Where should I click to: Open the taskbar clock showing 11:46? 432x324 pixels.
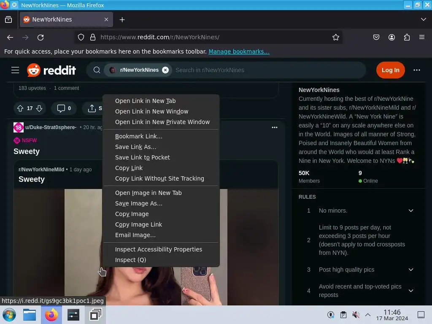pos(392,315)
